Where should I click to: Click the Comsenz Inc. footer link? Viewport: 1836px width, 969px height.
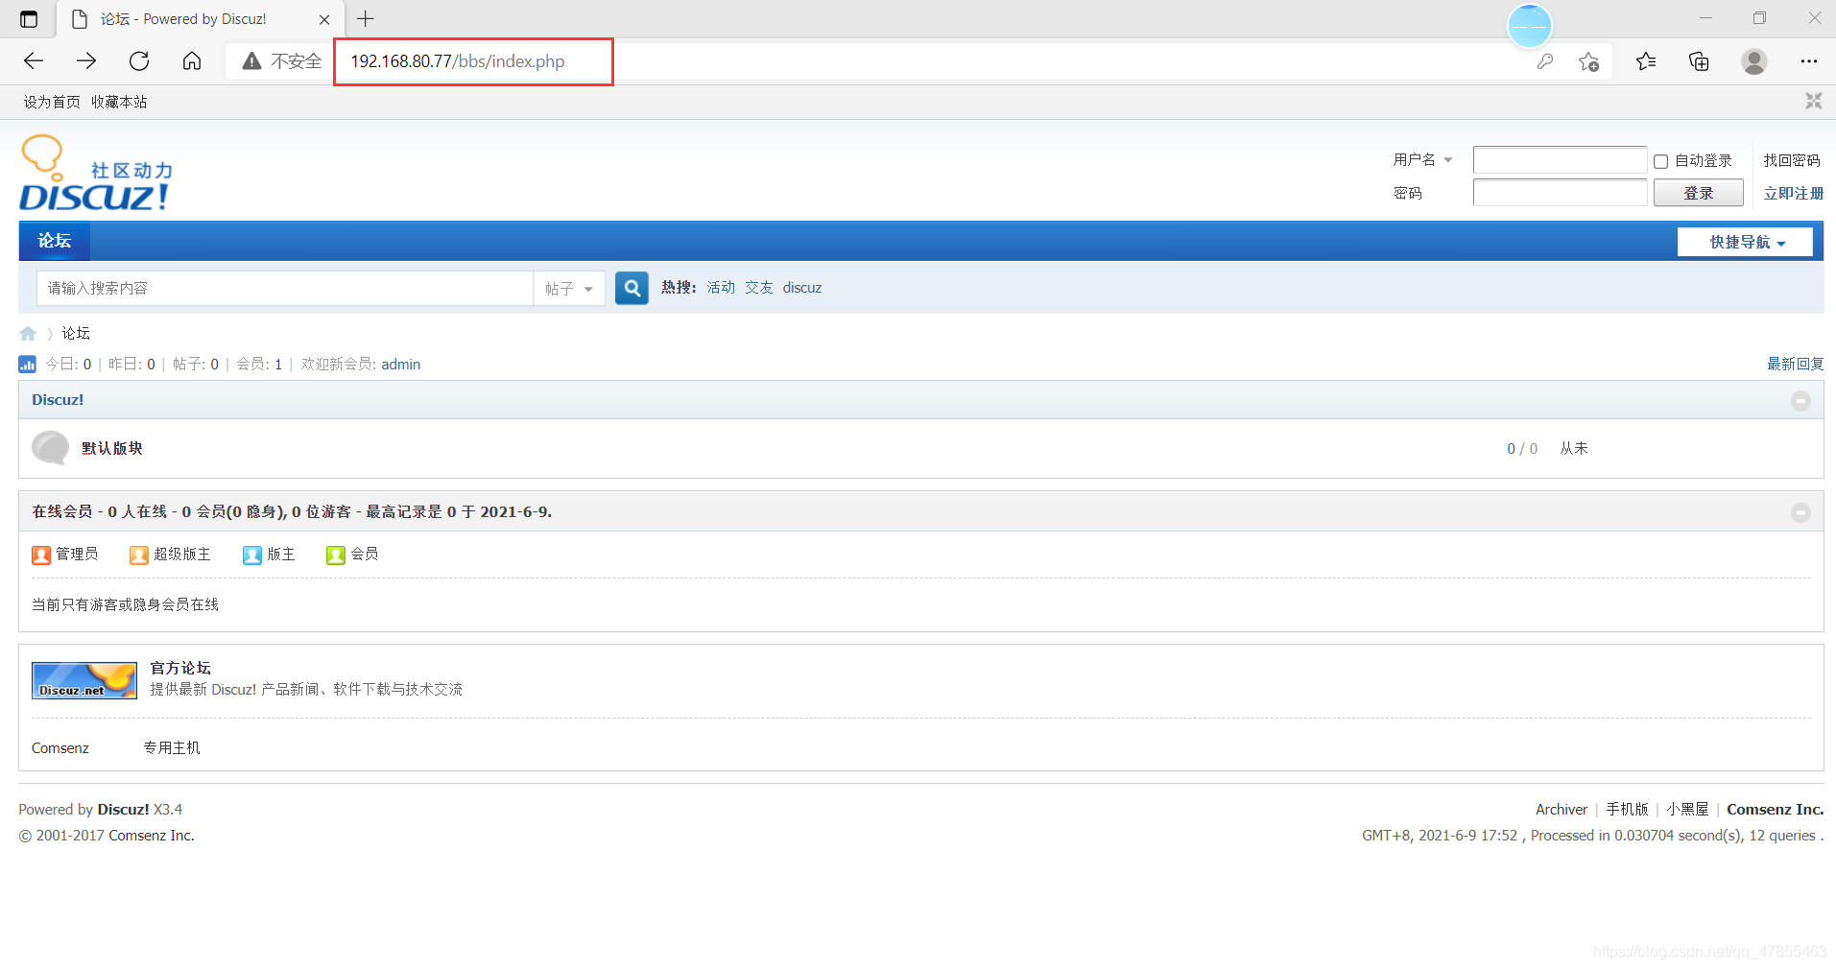point(1776,810)
